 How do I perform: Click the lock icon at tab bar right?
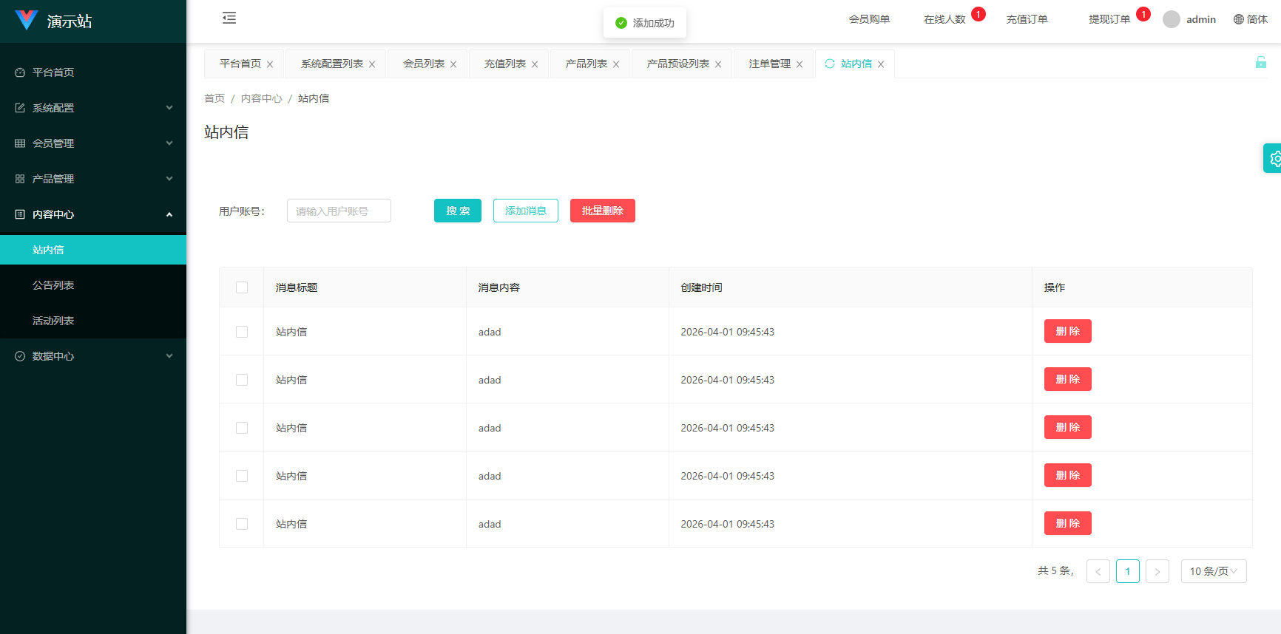[1260, 63]
